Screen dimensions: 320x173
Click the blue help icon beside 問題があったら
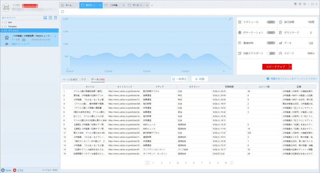pyautogui.click(x=268, y=79)
